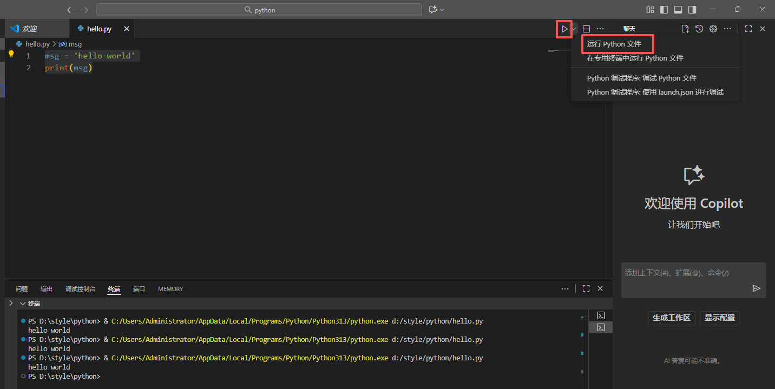Close the bottom terminal panel
Image resolution: width=775 pixels, height=389 pixels.
coord(600,289)
